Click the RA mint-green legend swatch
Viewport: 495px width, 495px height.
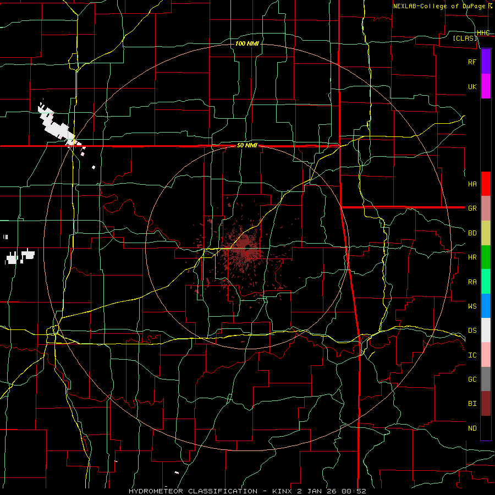(x=486, y=282)
